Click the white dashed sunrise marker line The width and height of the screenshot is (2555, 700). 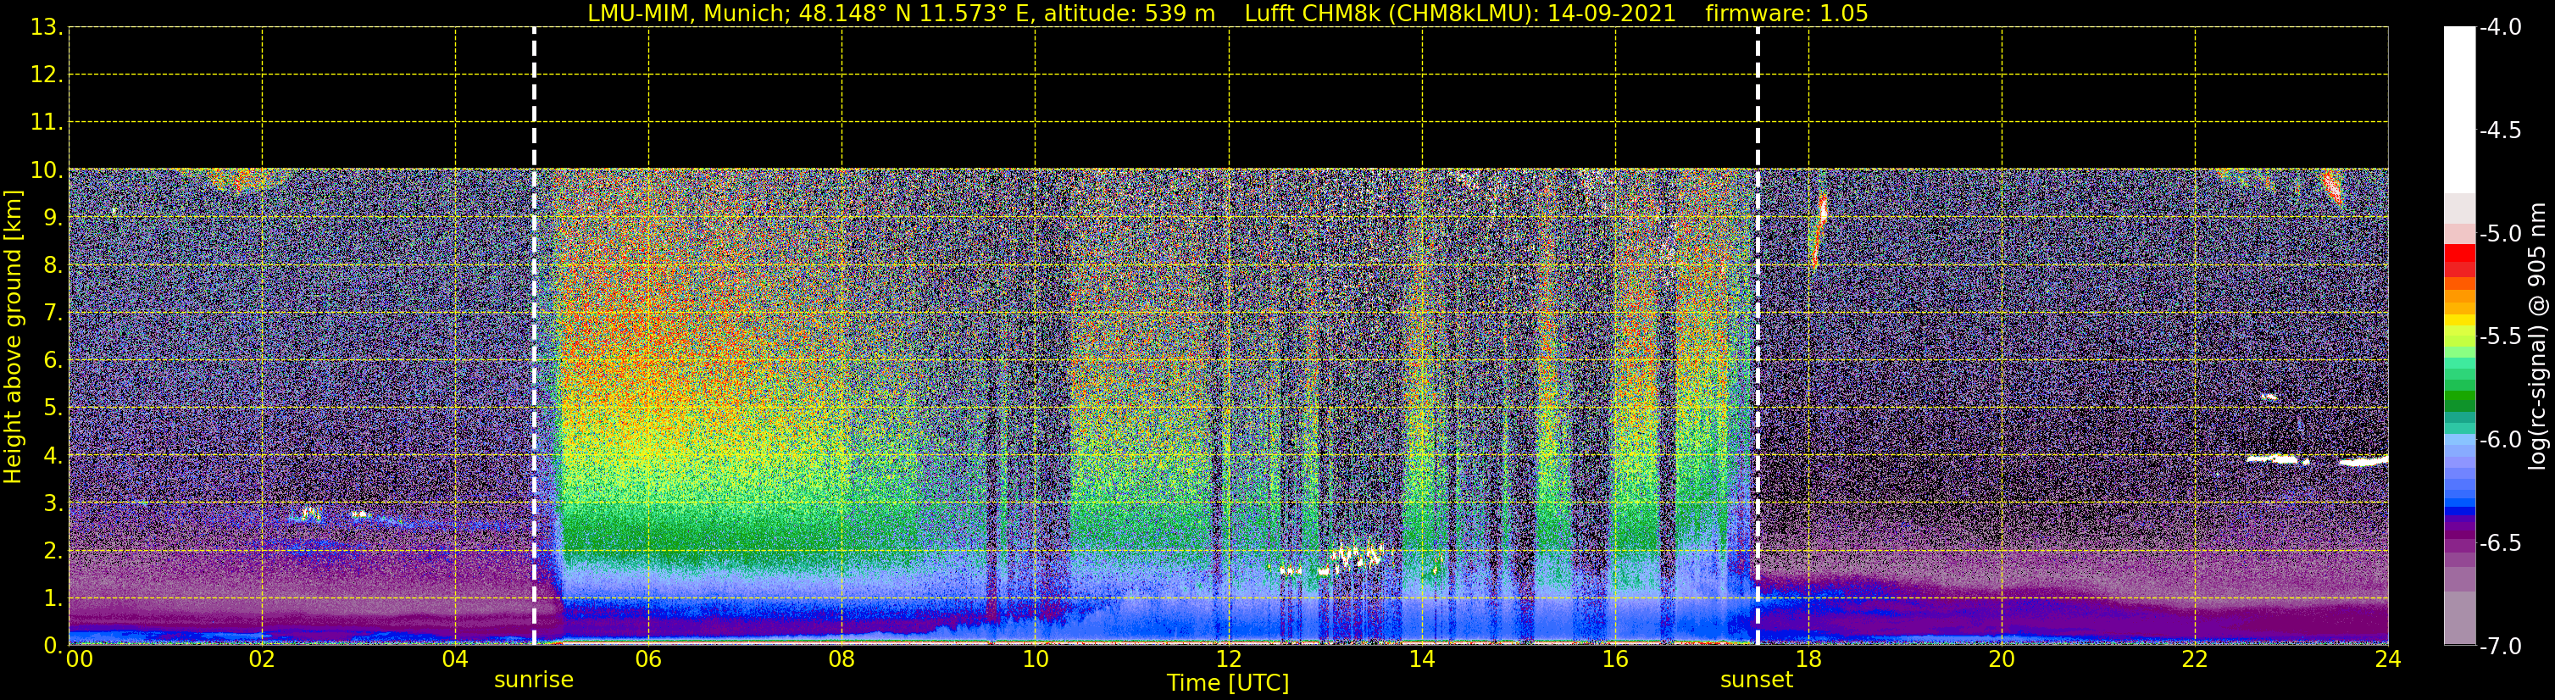click(x=534, y=336)
